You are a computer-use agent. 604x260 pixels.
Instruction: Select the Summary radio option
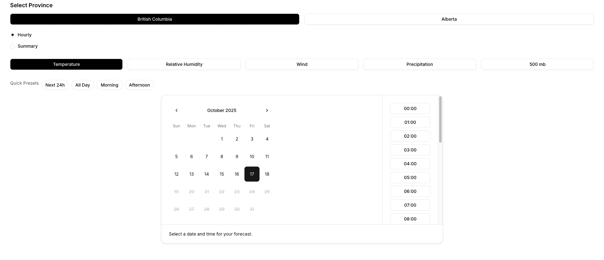(13, 46)
